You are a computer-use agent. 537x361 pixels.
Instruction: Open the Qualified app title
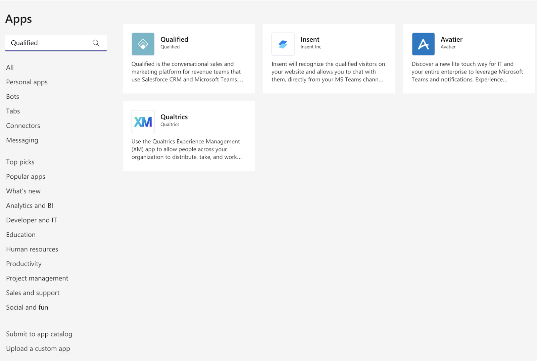(x=174, y=40)
